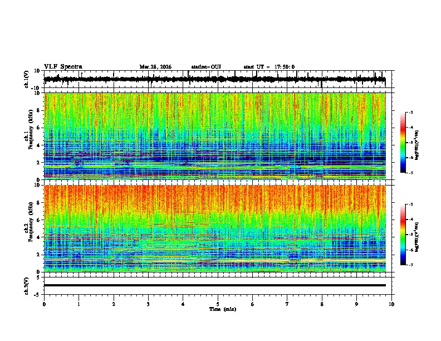
Task: Click the ch.3 voltage trace panel
Action: coord(218,286)
